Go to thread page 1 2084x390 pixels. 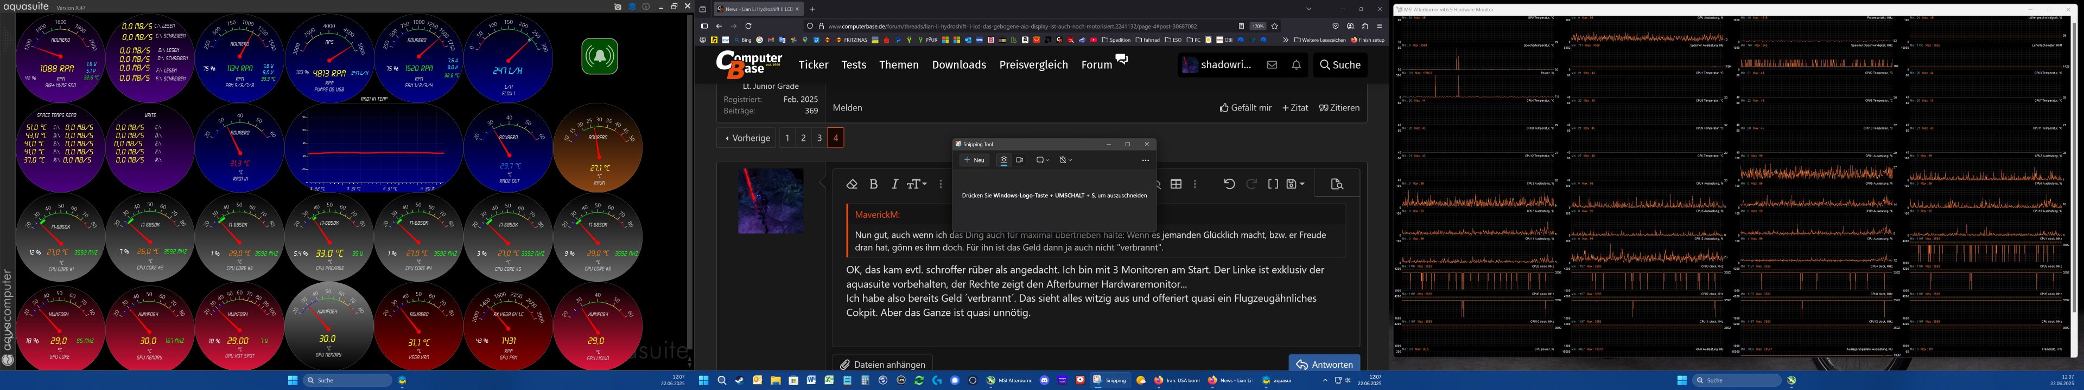tap(787, 138)
